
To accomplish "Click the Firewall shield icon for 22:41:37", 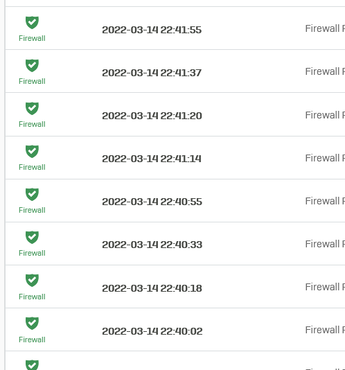I will [32, 65].
